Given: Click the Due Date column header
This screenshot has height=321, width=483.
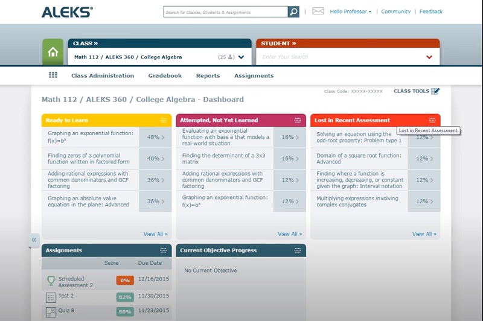Looking at the screenshot, I should coord(150,263).
